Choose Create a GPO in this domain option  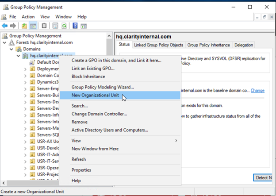(120, 61)
